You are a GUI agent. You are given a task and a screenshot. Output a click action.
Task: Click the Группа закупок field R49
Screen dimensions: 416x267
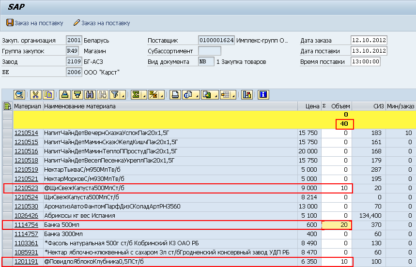click(x=74, y=51)
